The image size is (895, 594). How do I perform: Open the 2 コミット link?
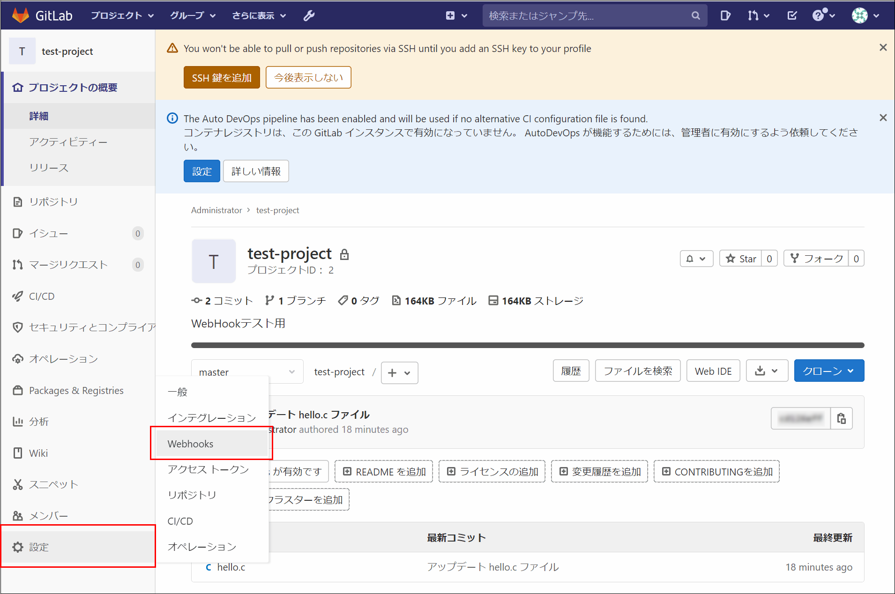pos(223,301)
